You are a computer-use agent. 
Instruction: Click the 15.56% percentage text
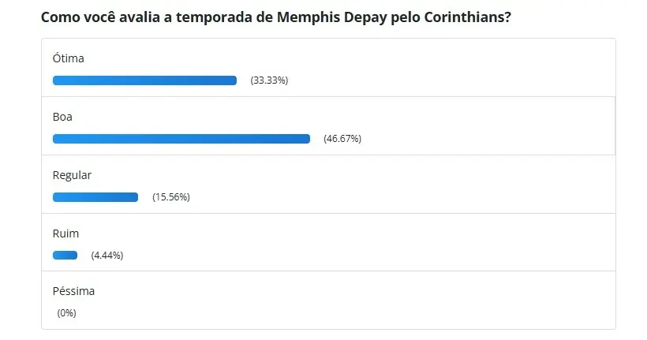pos(171,197)
